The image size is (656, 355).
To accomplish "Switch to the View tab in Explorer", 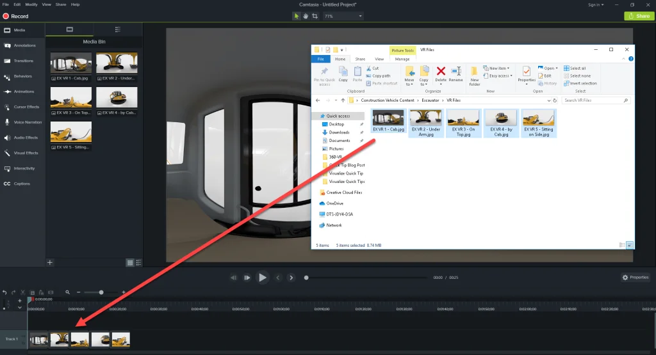I will (x=379, y=59).
